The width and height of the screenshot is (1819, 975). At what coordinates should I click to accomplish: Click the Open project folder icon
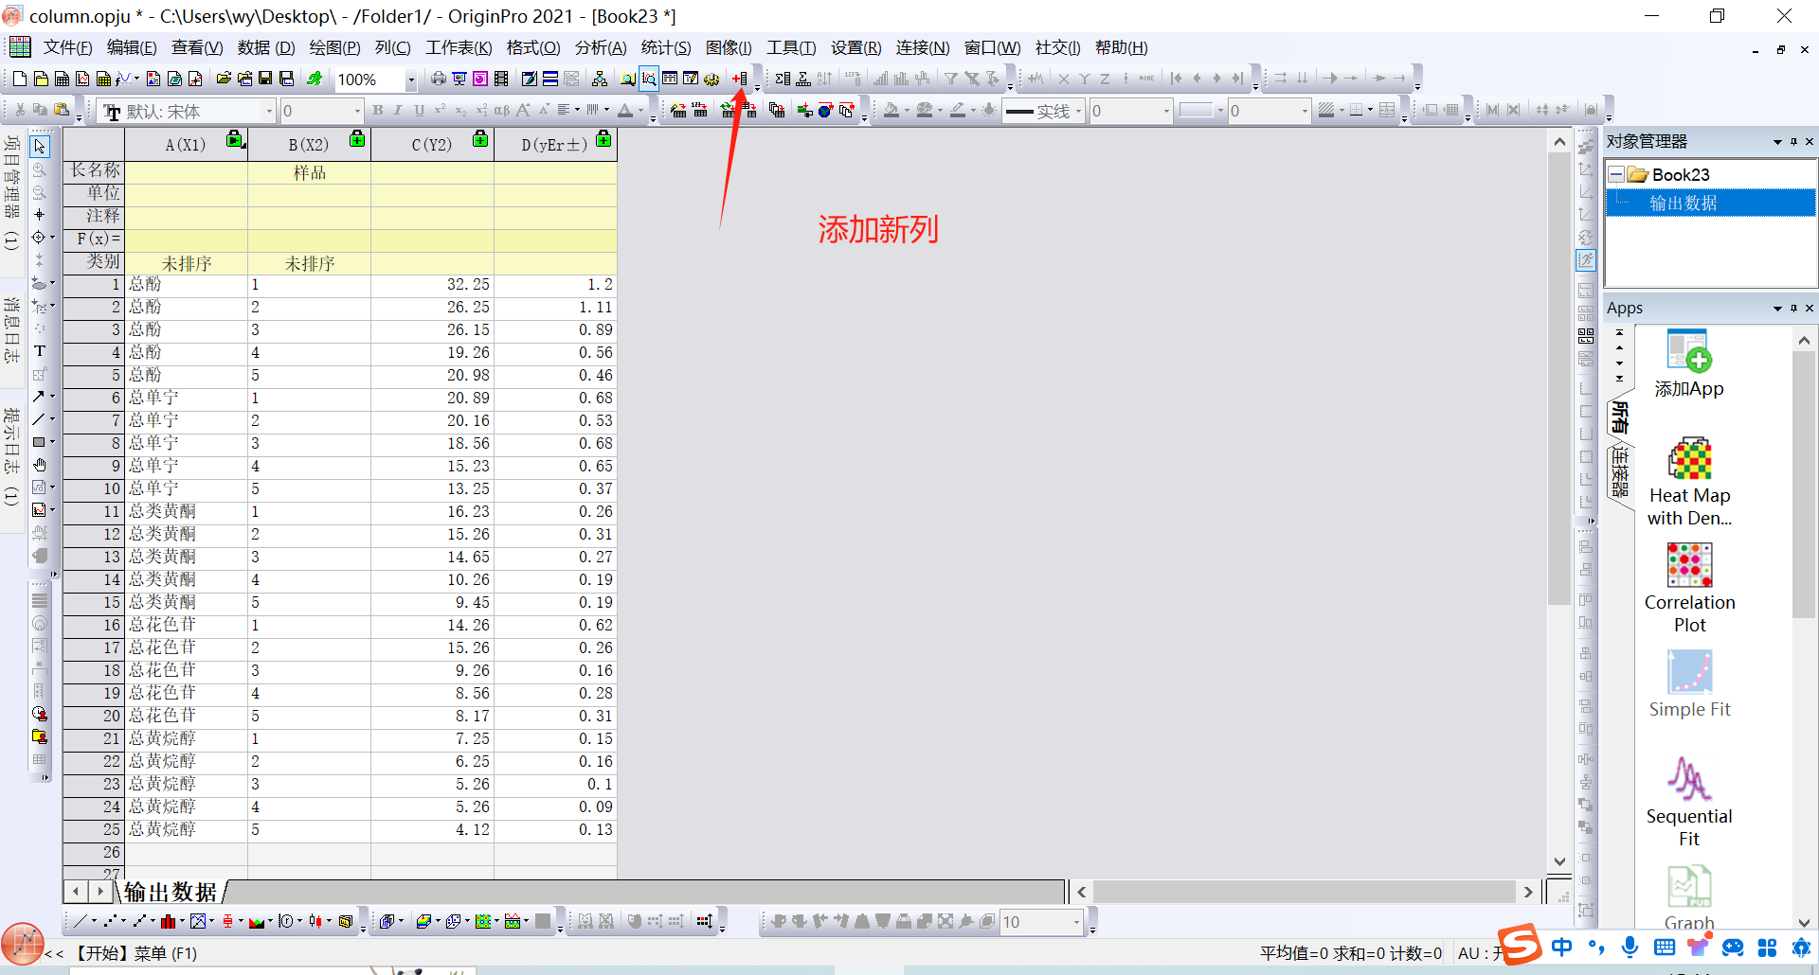click(x=224, y=79)
